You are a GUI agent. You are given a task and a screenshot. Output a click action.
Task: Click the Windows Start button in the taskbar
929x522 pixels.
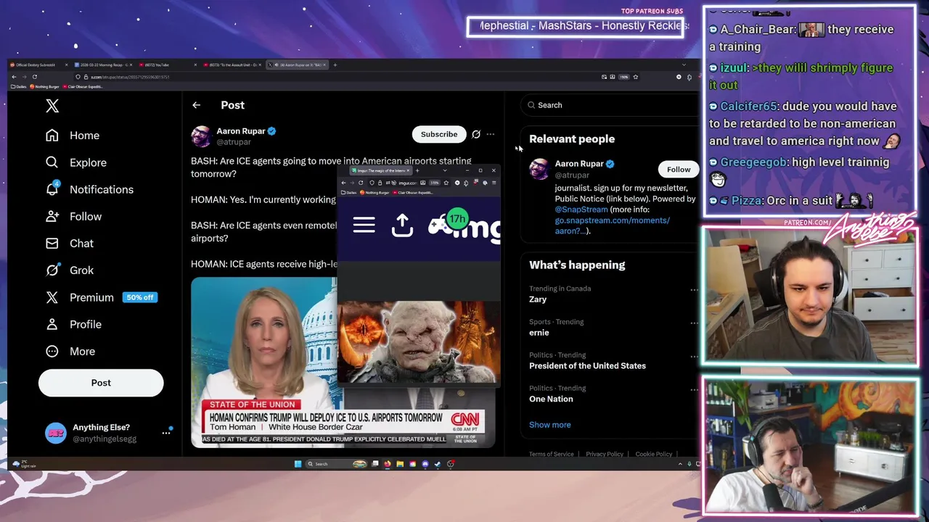[298, 464]
